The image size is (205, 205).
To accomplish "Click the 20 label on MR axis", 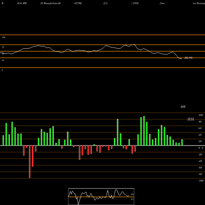I will (200, 141).
